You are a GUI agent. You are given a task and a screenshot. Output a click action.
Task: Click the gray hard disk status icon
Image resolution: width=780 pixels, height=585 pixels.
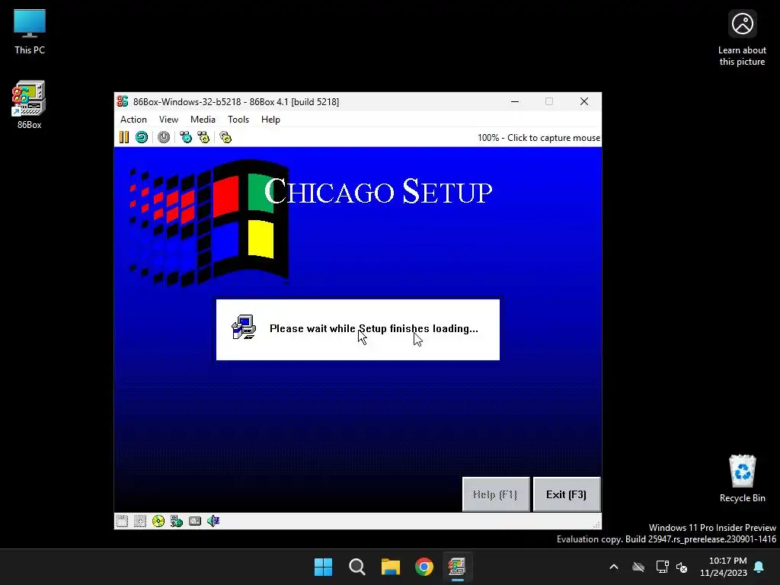pyautogui.click(x=195, y=521)
